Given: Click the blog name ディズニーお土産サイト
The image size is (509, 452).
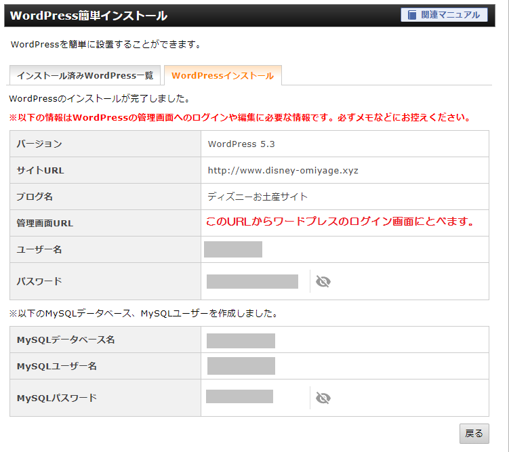Looking at the screenshot, I should pyautogui.click(x=258, y=197).
